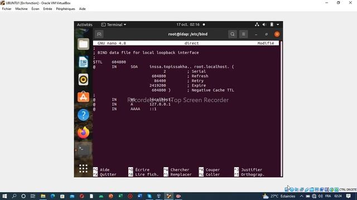Click the Windows tray speaker icon

coord(320,196)
